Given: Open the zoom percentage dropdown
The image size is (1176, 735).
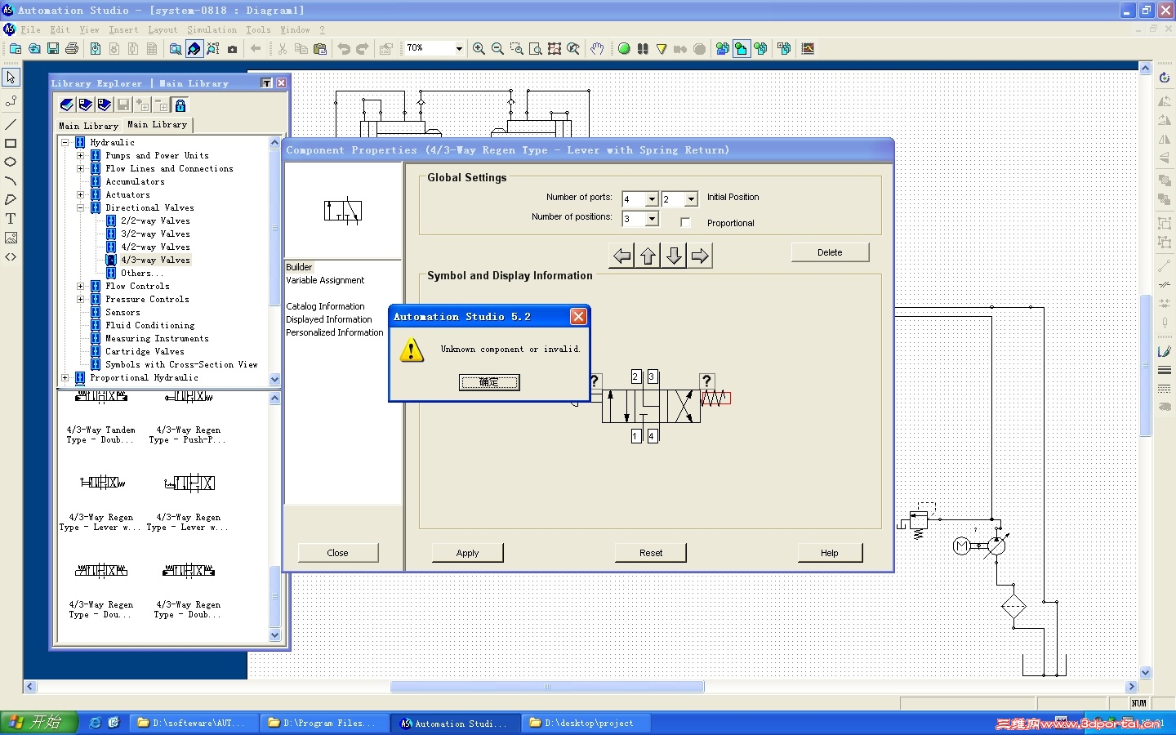Looking at the screenshot, I should pyautogui.click(x=459, y=49).
